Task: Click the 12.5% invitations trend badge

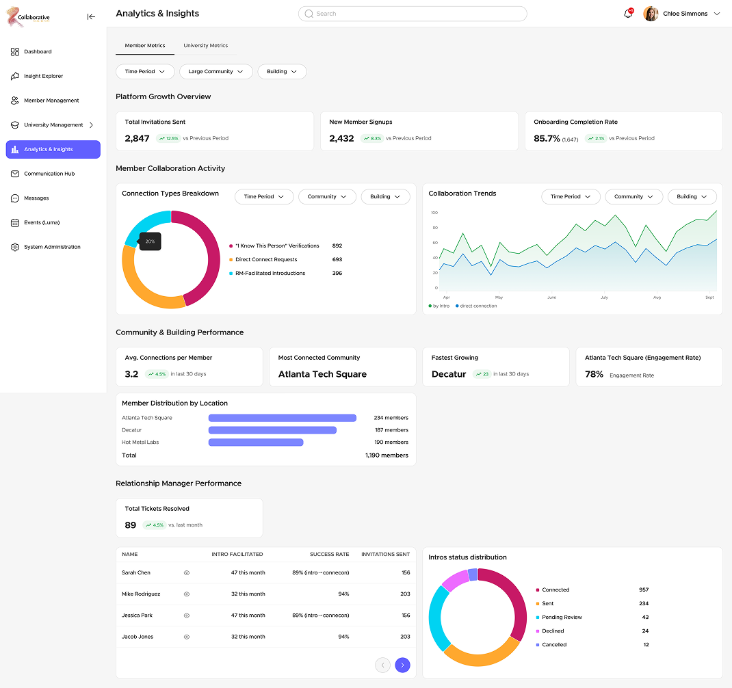Action: [x=168, y=138]
